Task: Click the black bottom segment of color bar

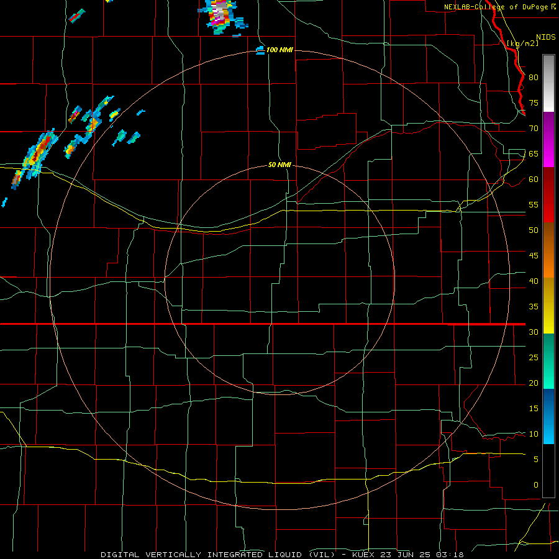Action: point(548,471)
